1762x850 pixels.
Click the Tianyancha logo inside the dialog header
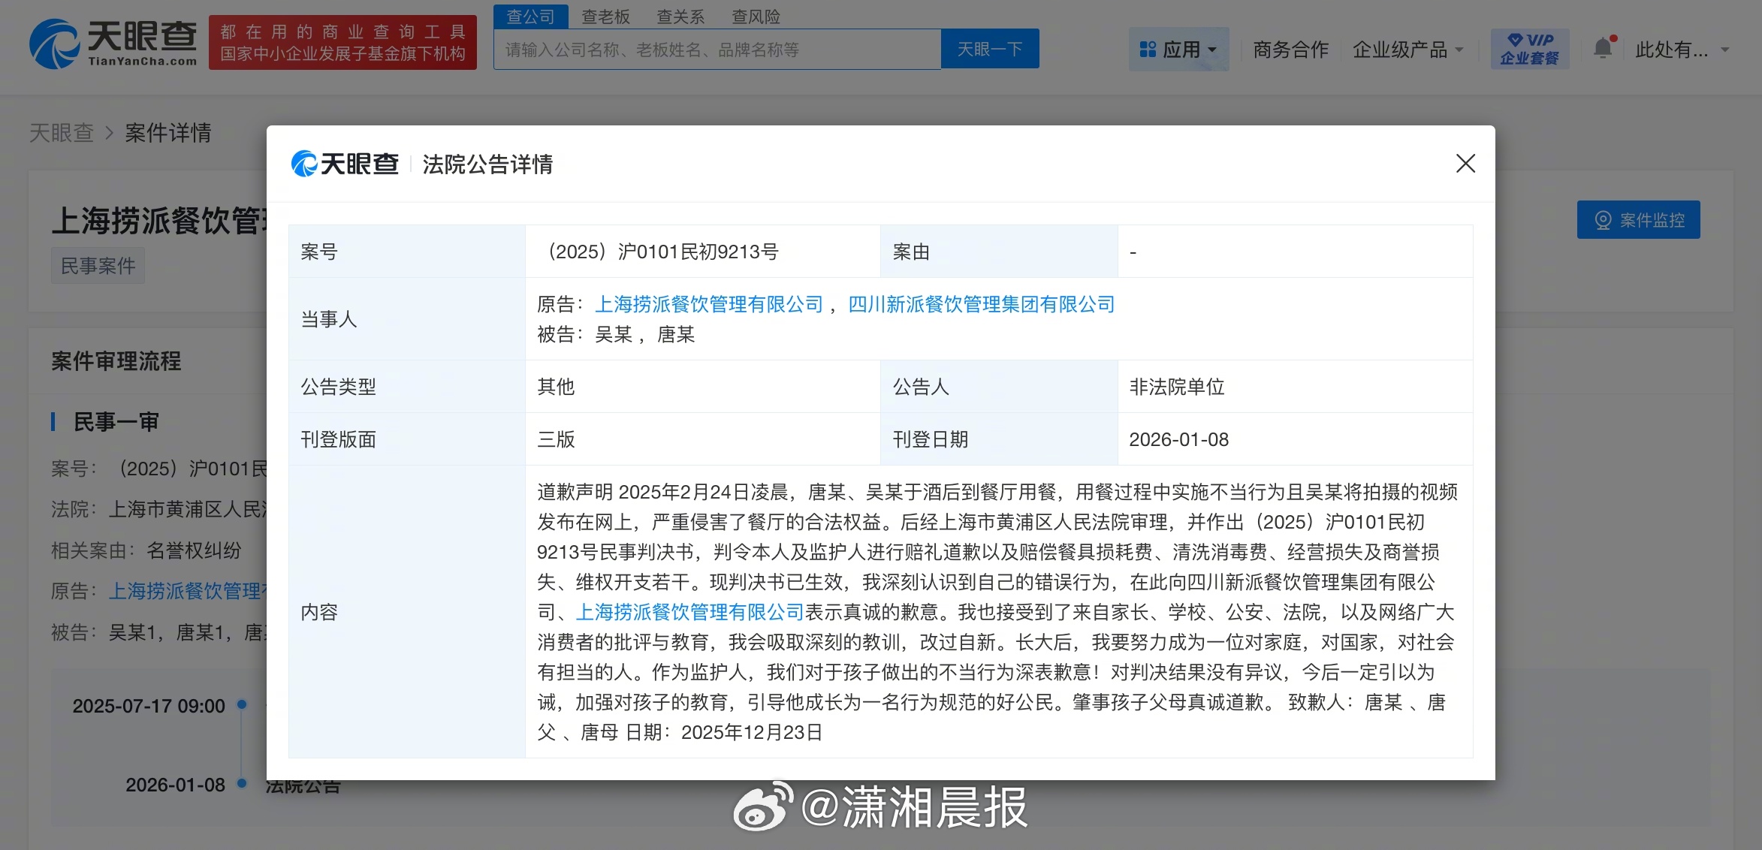pyautogui.click(x=345, y=164)
